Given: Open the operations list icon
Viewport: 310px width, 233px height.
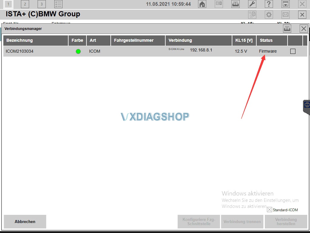Looking at the screenshot, I should [x=58, y=4].
